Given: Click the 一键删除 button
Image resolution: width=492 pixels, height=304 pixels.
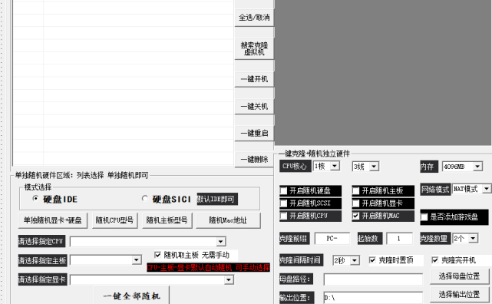Looking at the screenshot, I should (254, 160).
